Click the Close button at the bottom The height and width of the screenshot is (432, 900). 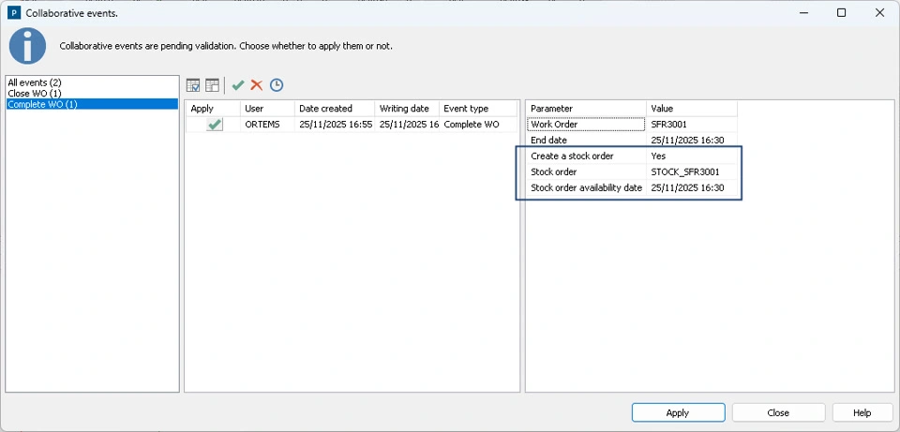[x=778, y=412]
